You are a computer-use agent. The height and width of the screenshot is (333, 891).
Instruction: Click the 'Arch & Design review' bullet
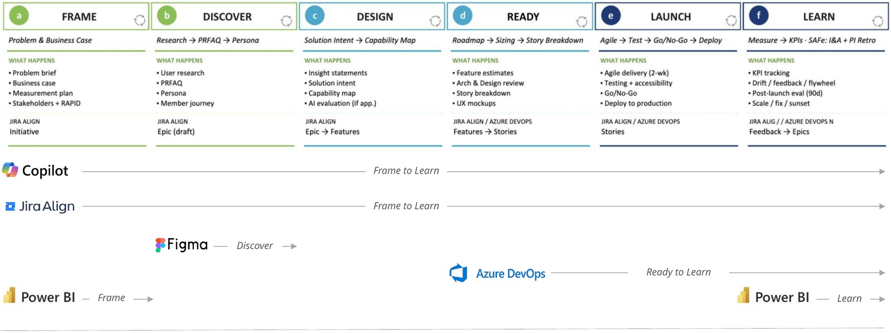tap(488, 83)
